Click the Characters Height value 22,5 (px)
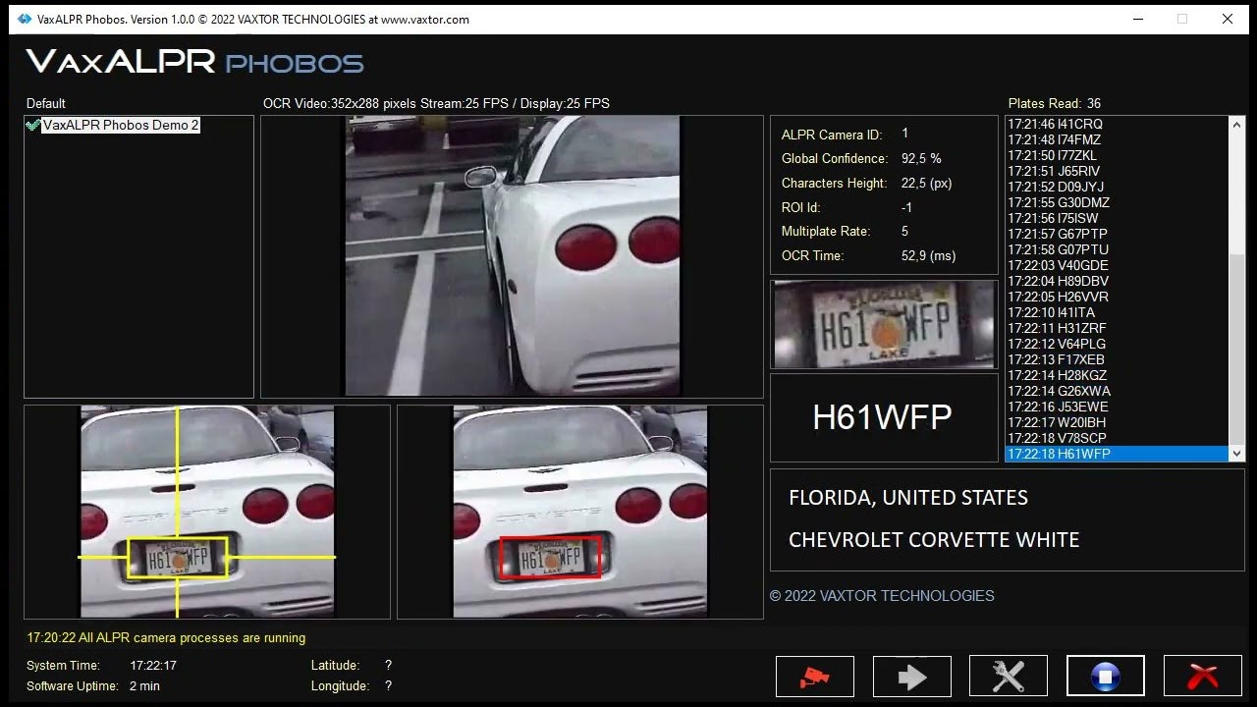This screenshot has height=707, width=1257. 926,183
